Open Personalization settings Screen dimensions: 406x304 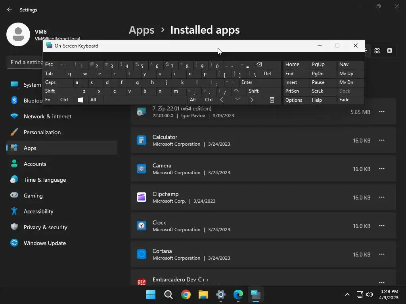62,132
